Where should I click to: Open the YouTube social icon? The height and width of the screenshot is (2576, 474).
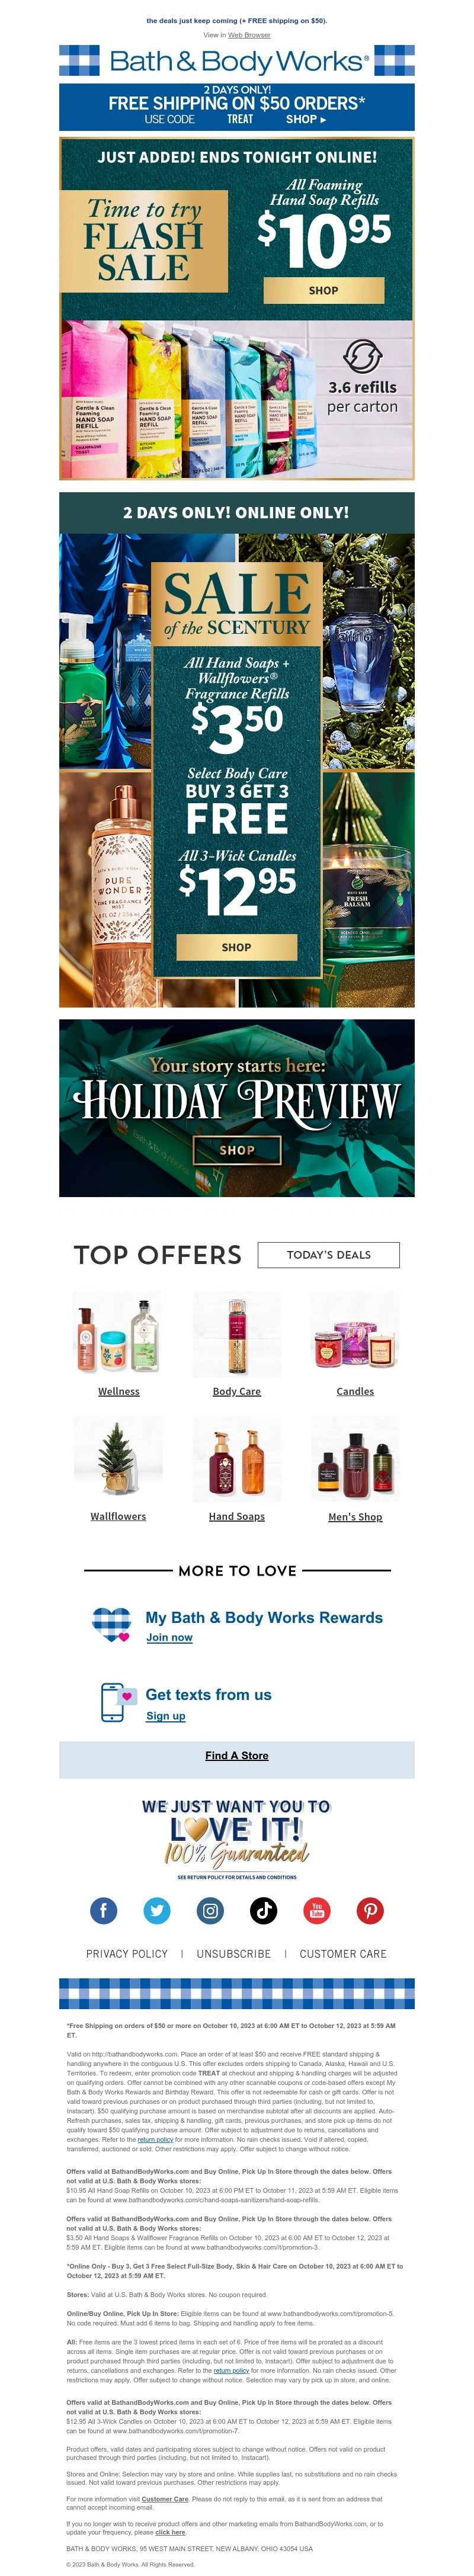coord(317,1910)
